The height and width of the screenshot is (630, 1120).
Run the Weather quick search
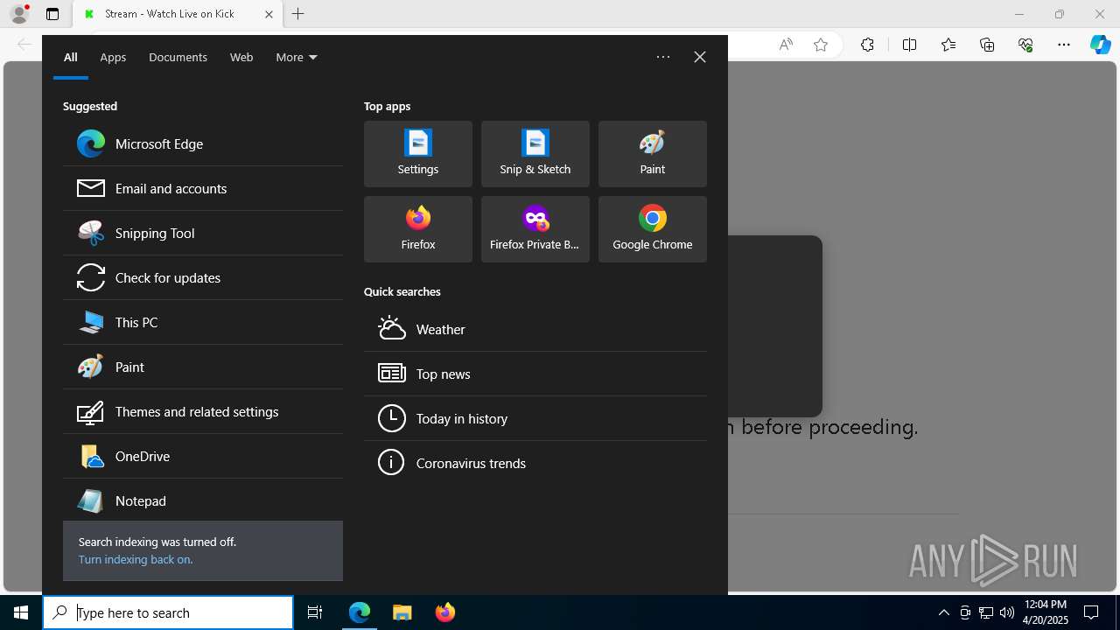tap(535, 329)
